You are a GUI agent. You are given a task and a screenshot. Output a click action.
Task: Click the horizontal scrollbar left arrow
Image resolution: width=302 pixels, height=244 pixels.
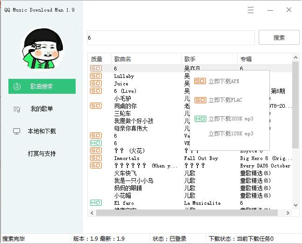tap(91, 213)
